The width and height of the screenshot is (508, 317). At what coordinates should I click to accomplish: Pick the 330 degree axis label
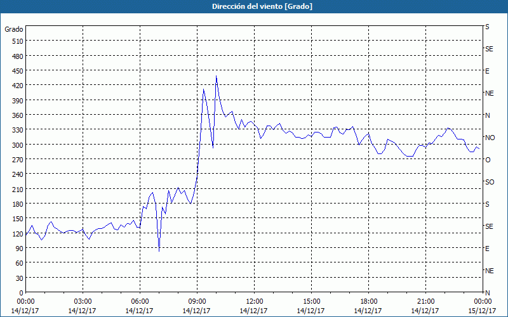pos(18,130)
